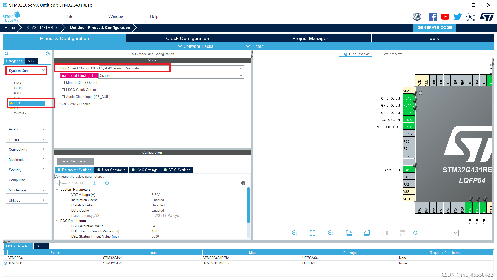Rotate the chip view clockwise icon
The height and width of the screenshot is (280, 497).
[349, 233]
